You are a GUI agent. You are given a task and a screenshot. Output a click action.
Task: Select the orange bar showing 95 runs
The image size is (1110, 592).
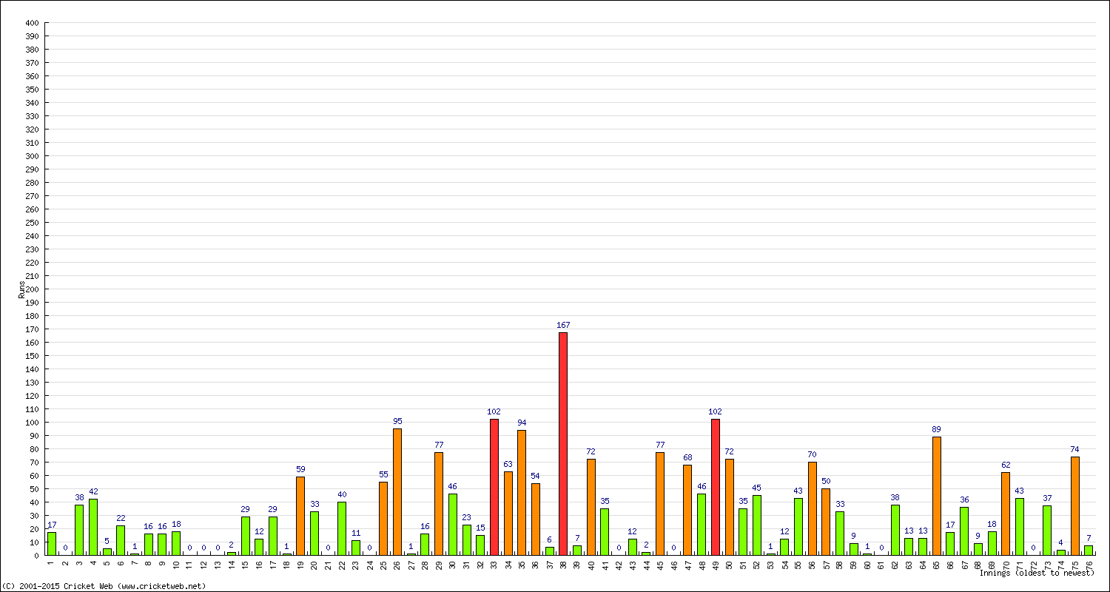397,491
